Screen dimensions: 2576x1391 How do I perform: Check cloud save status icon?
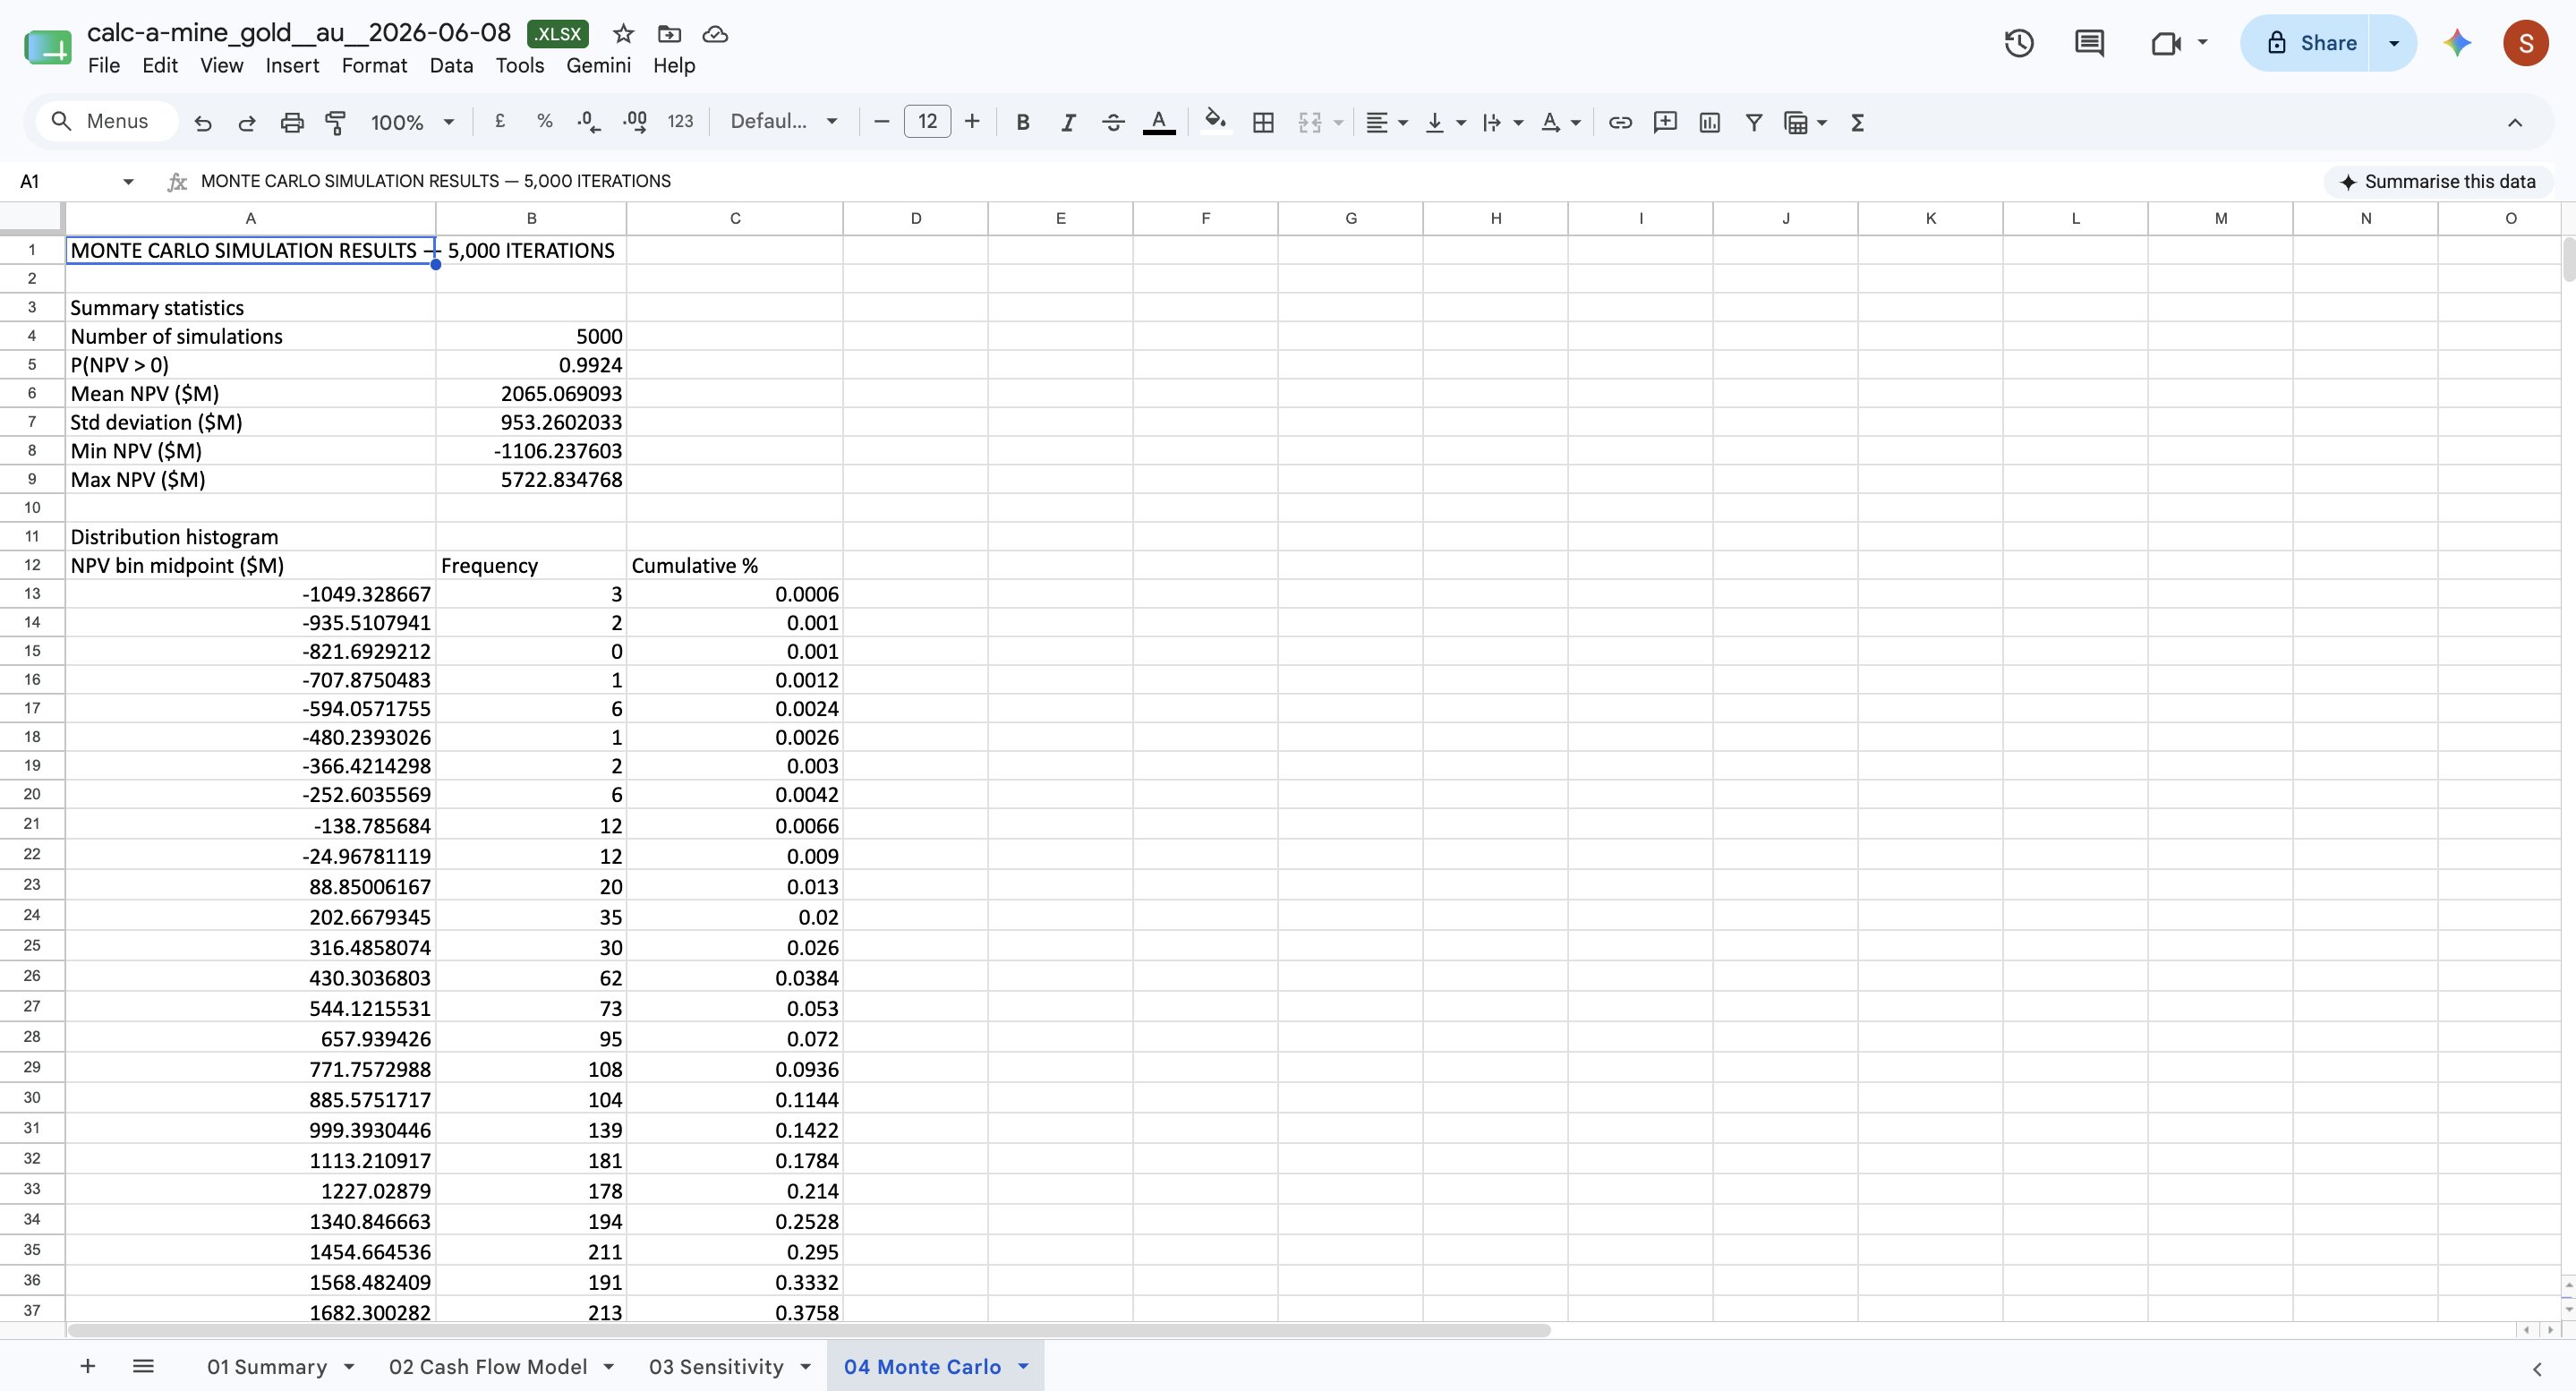pyautogui.click(x=715, y=34)
